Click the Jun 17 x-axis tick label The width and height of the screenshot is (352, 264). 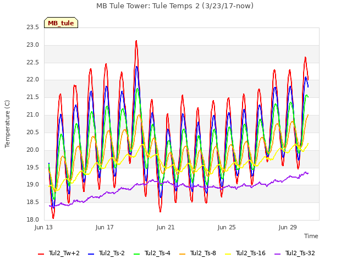105,227
